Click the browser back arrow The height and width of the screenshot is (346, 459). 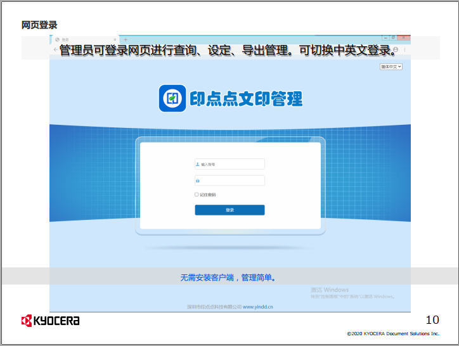[55, 49]
